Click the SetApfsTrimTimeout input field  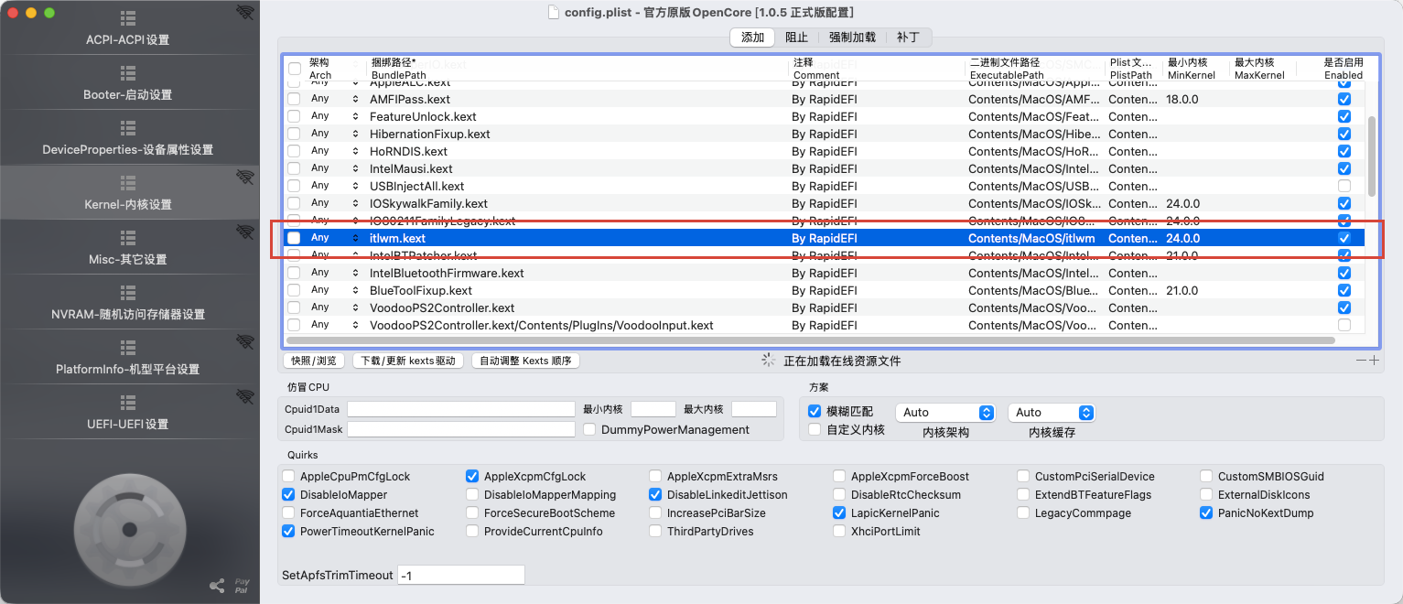point(461,576)
